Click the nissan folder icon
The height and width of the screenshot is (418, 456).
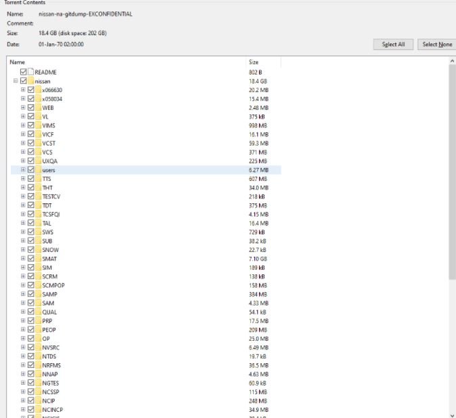[x=31, y=81]
